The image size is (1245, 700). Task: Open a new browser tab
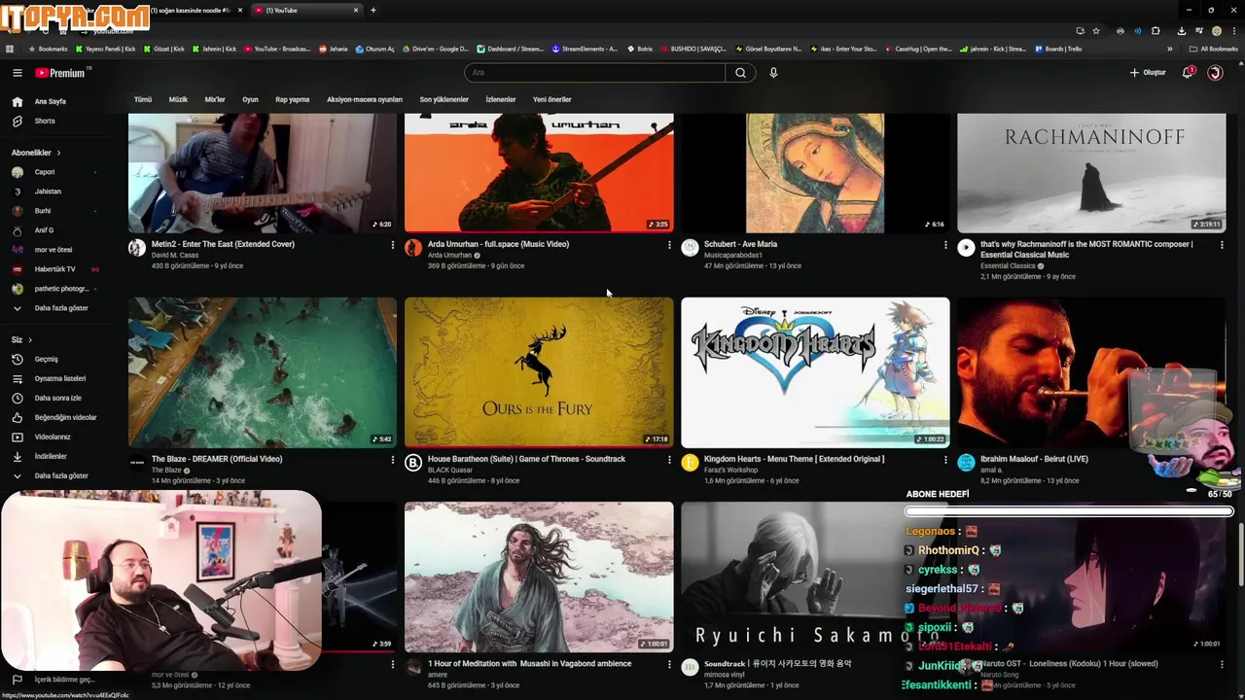point(373,10)
